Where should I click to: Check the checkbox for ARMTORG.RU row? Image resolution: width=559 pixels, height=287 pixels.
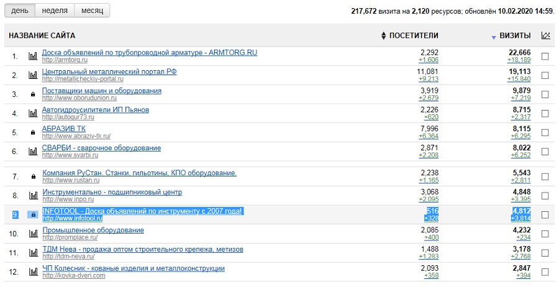pos(545,57)
